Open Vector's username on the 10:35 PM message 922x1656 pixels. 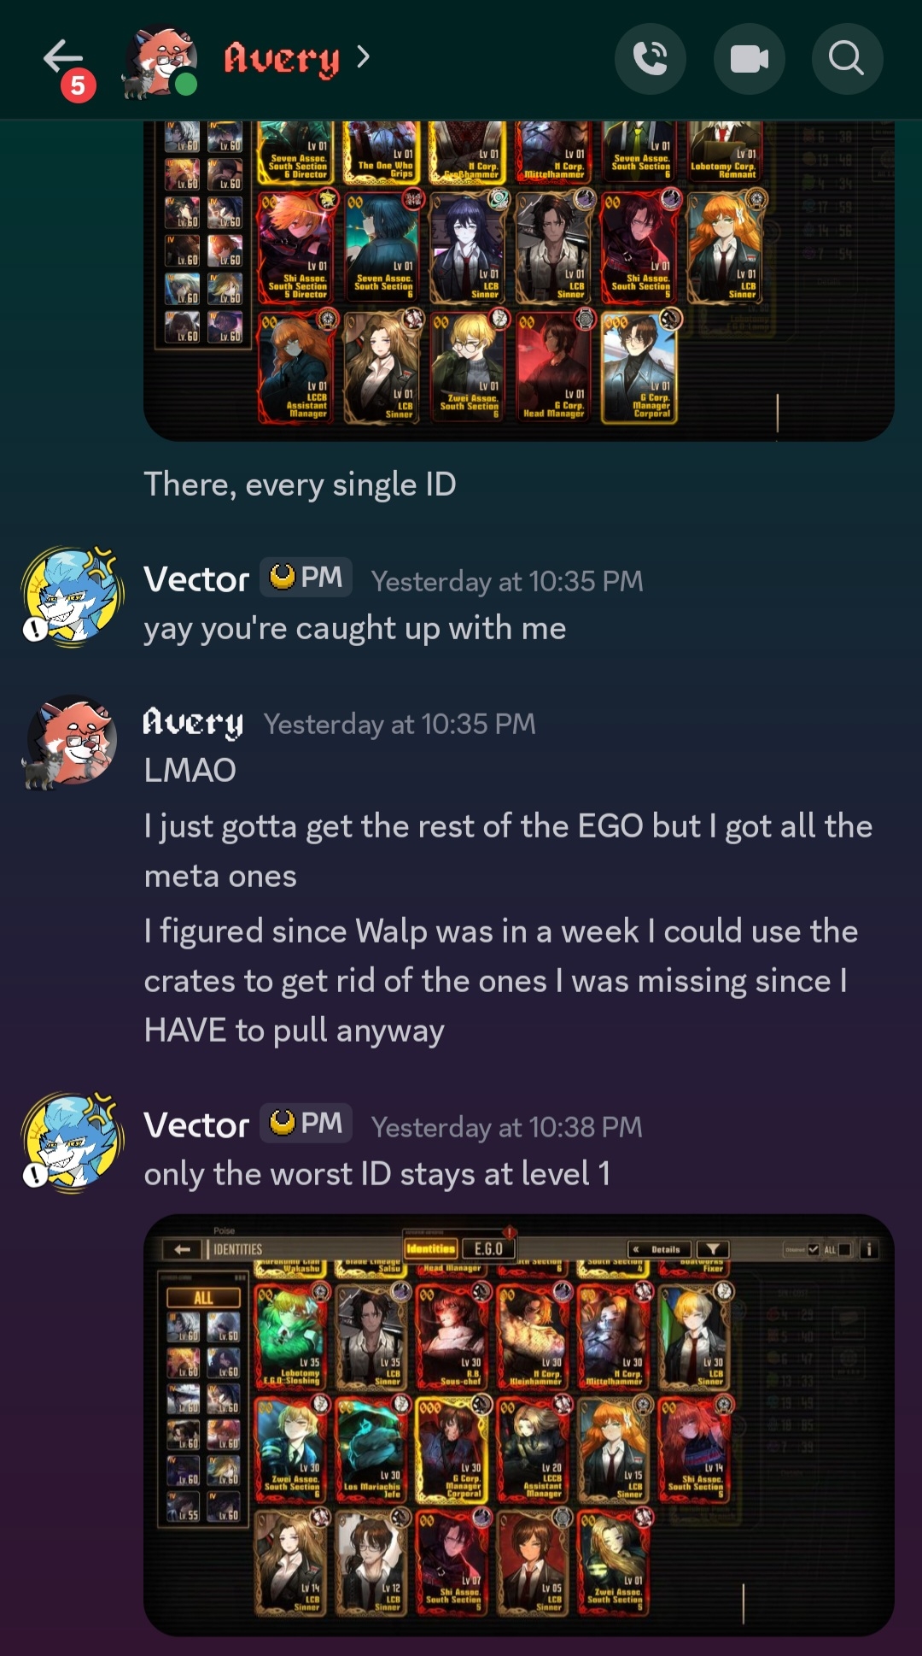click(196, 579)
